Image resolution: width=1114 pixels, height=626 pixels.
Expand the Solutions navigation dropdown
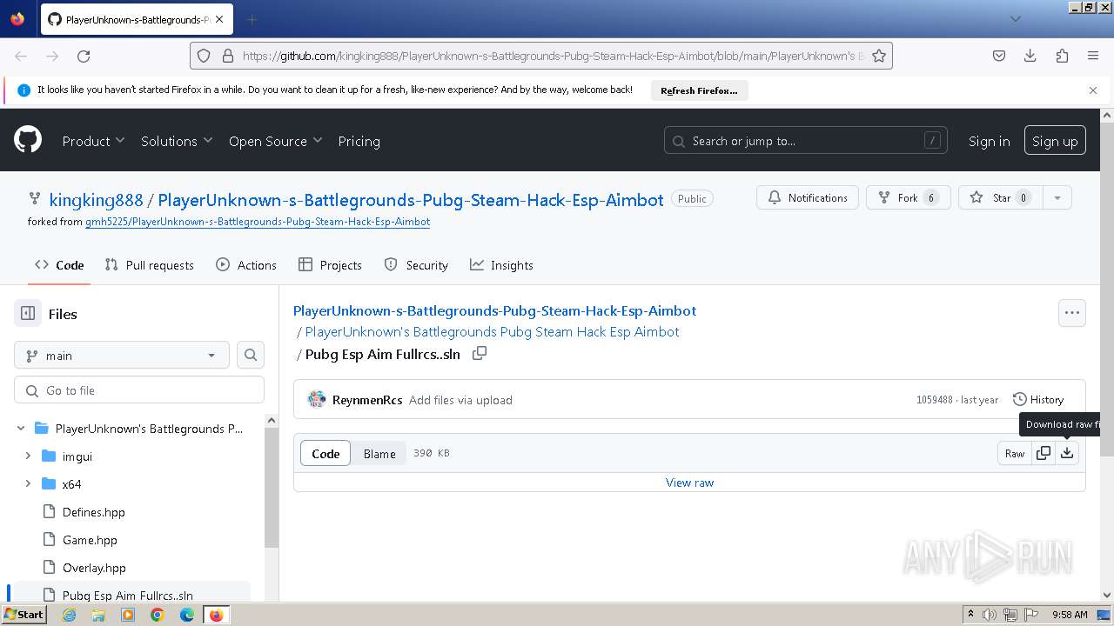point(177,141)
